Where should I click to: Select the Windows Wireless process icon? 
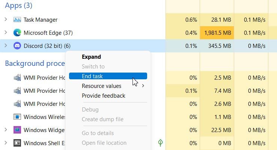[x=17, y=117]
